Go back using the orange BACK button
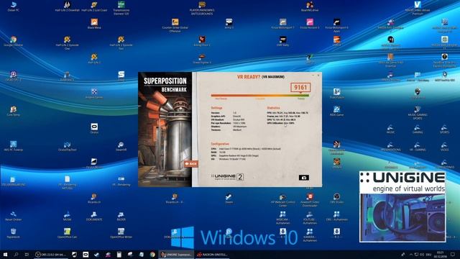 190,163
